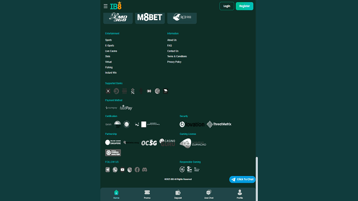Open the Discord social icon
The height and width of the screenshot is (201, 358).
[x=145, y=170]
